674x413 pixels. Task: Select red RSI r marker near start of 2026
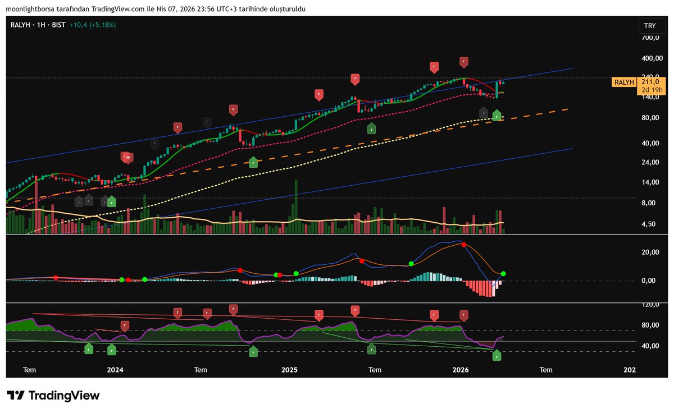pyautogui.click(x=464, y=315)
